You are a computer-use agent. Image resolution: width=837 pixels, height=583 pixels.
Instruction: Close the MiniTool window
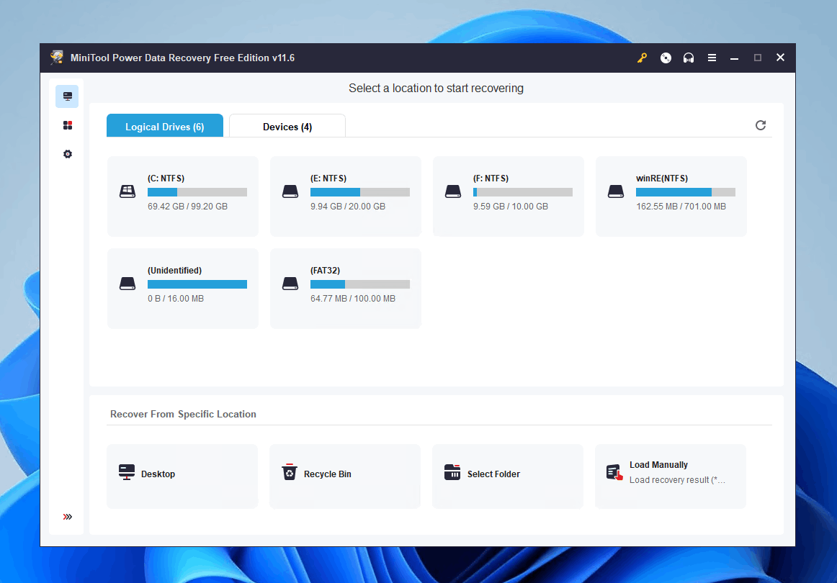[x=780, y=58]
